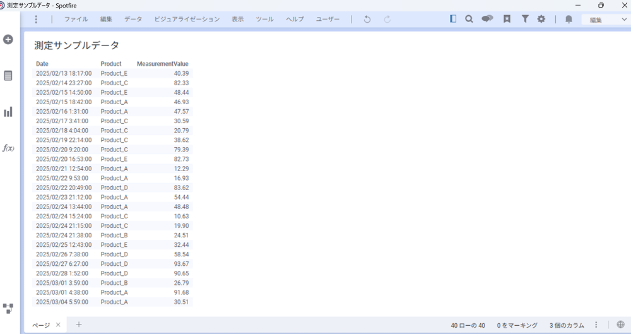Select Product_B in the 26.79 row
The height and width of the screenshot is (334, 631).
tap(114, 283)
